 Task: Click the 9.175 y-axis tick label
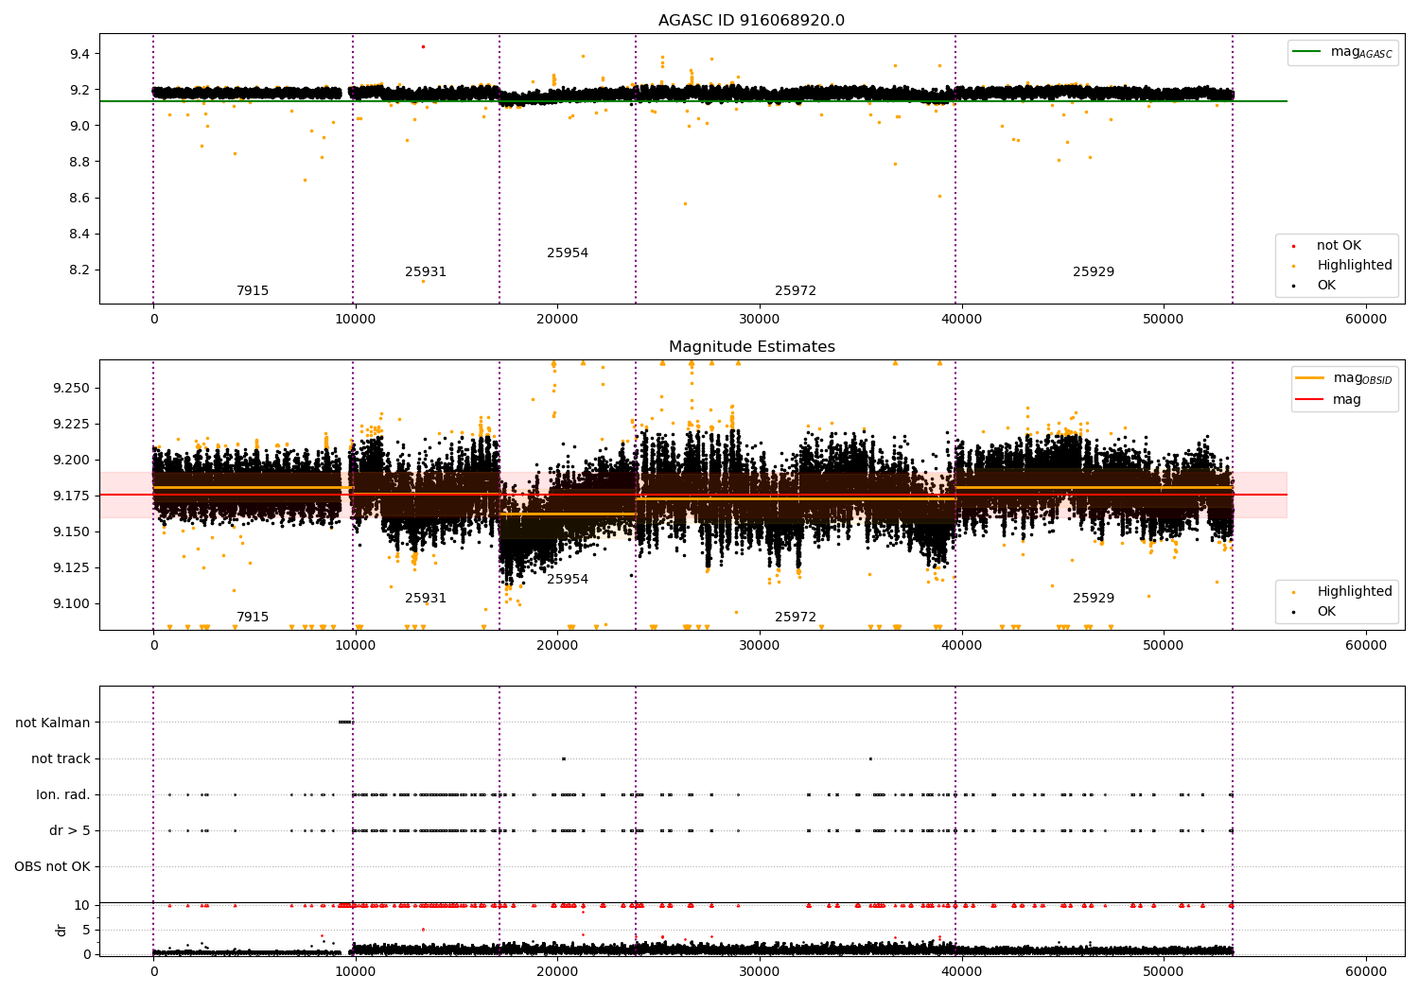(x=72, y=496)
